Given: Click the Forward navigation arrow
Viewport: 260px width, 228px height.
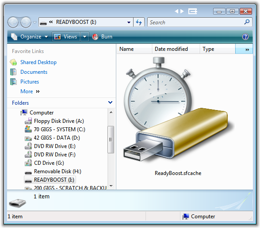Looking at the screenshot, I should click(26, 22).
